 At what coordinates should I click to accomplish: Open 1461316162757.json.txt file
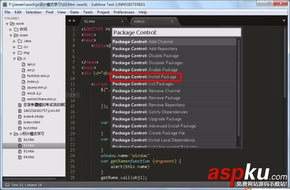click(42, 111)
